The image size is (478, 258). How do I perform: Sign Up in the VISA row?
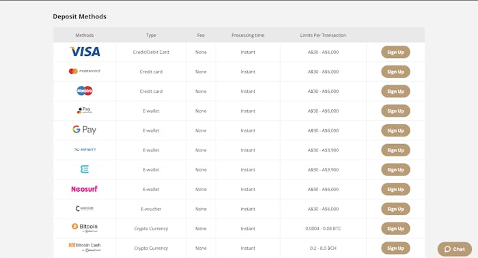[x=395, y=52]
